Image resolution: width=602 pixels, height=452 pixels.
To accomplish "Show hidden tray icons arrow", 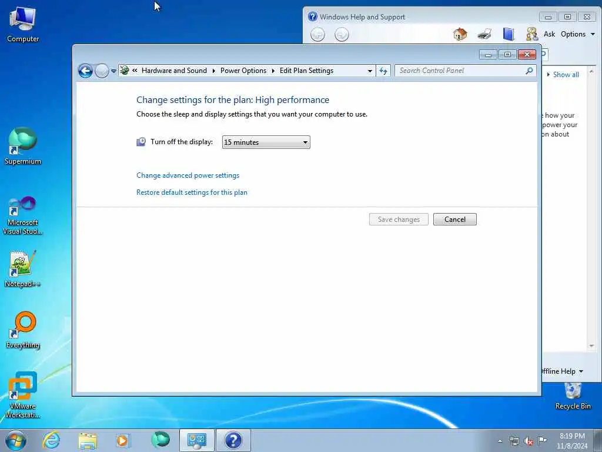I will [x=500, y=441].
